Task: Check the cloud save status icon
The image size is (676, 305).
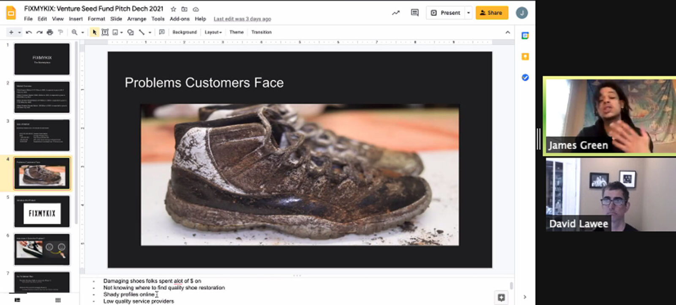Action: click(196, 9)
